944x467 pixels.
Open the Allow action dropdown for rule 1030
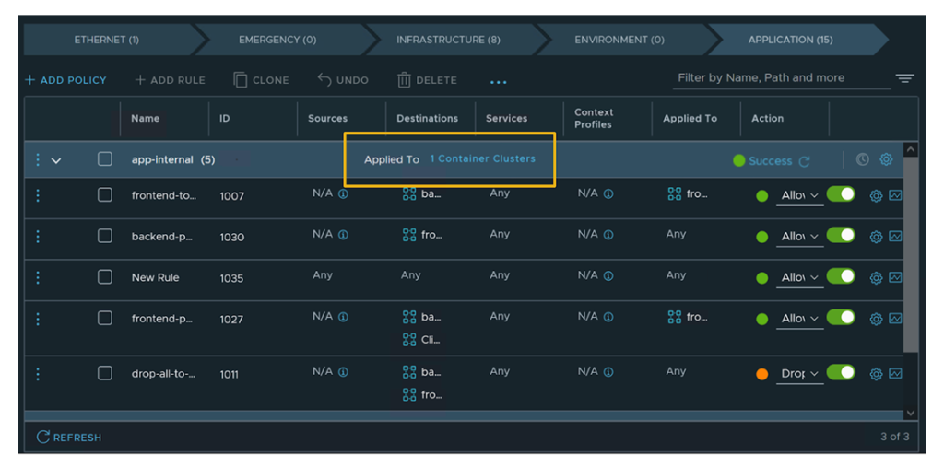coord(799,237)
